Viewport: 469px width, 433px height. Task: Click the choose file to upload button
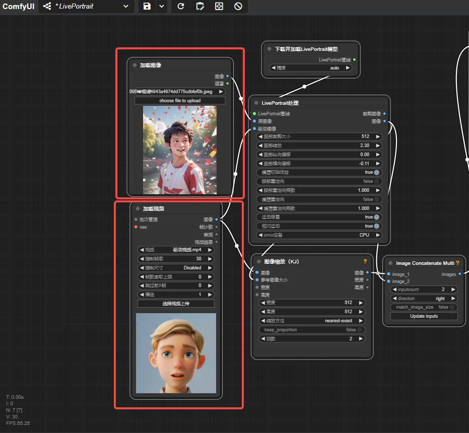(x=180, y=101)
